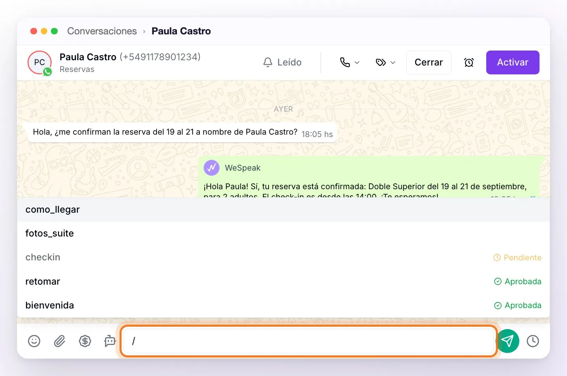
Task: Click the red window close button
Action: (34, 31)
